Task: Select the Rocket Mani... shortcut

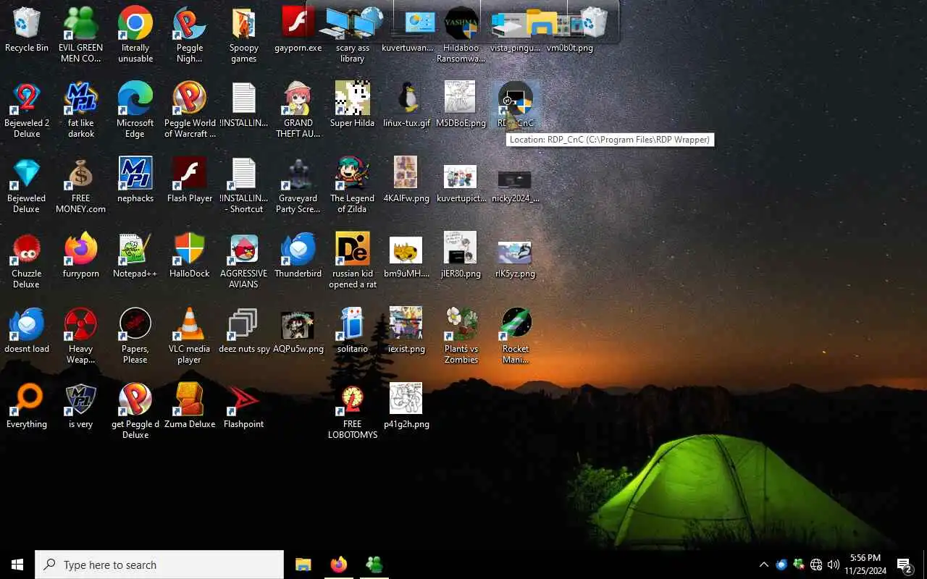Action: click(516, 336)
